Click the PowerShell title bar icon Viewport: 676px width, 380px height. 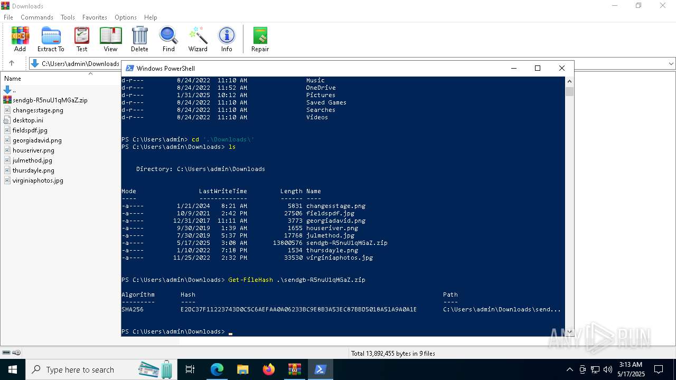(130, 68)
